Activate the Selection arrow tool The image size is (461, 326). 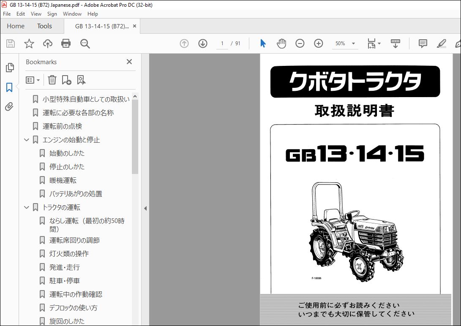coord(263,43)
